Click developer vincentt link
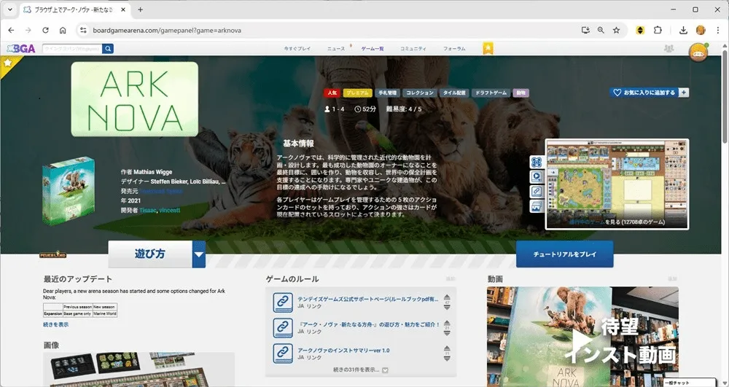This screenshot has height=387, width=729. 170,211
